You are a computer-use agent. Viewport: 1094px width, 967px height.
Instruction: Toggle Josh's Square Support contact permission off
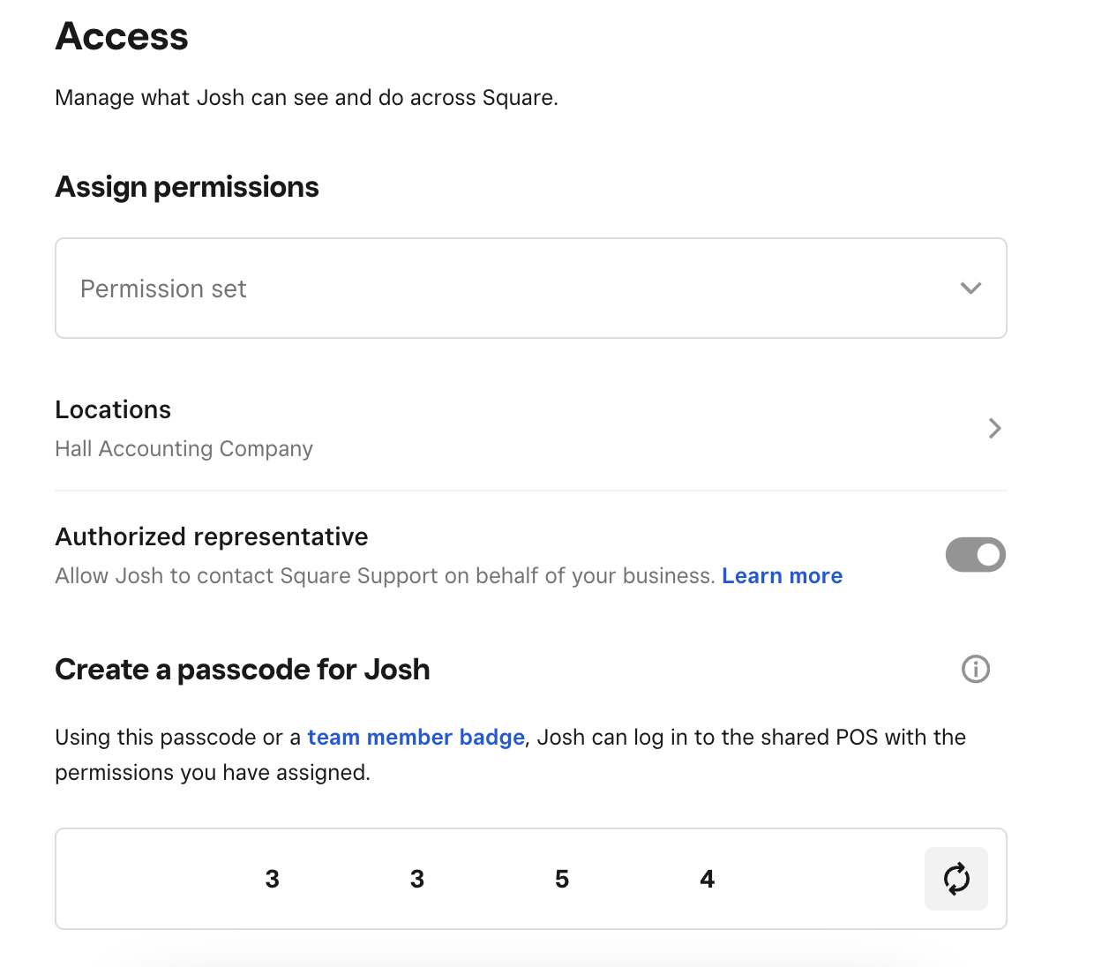[x=976, y=554]
